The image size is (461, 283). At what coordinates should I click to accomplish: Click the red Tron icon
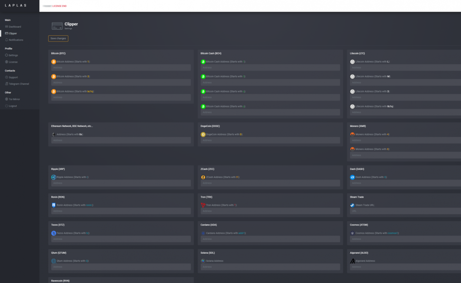[x=203, y=205]
